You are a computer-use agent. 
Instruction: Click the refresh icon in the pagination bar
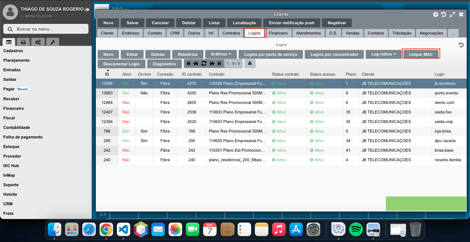pyautogui.click(x=204, y=64)
